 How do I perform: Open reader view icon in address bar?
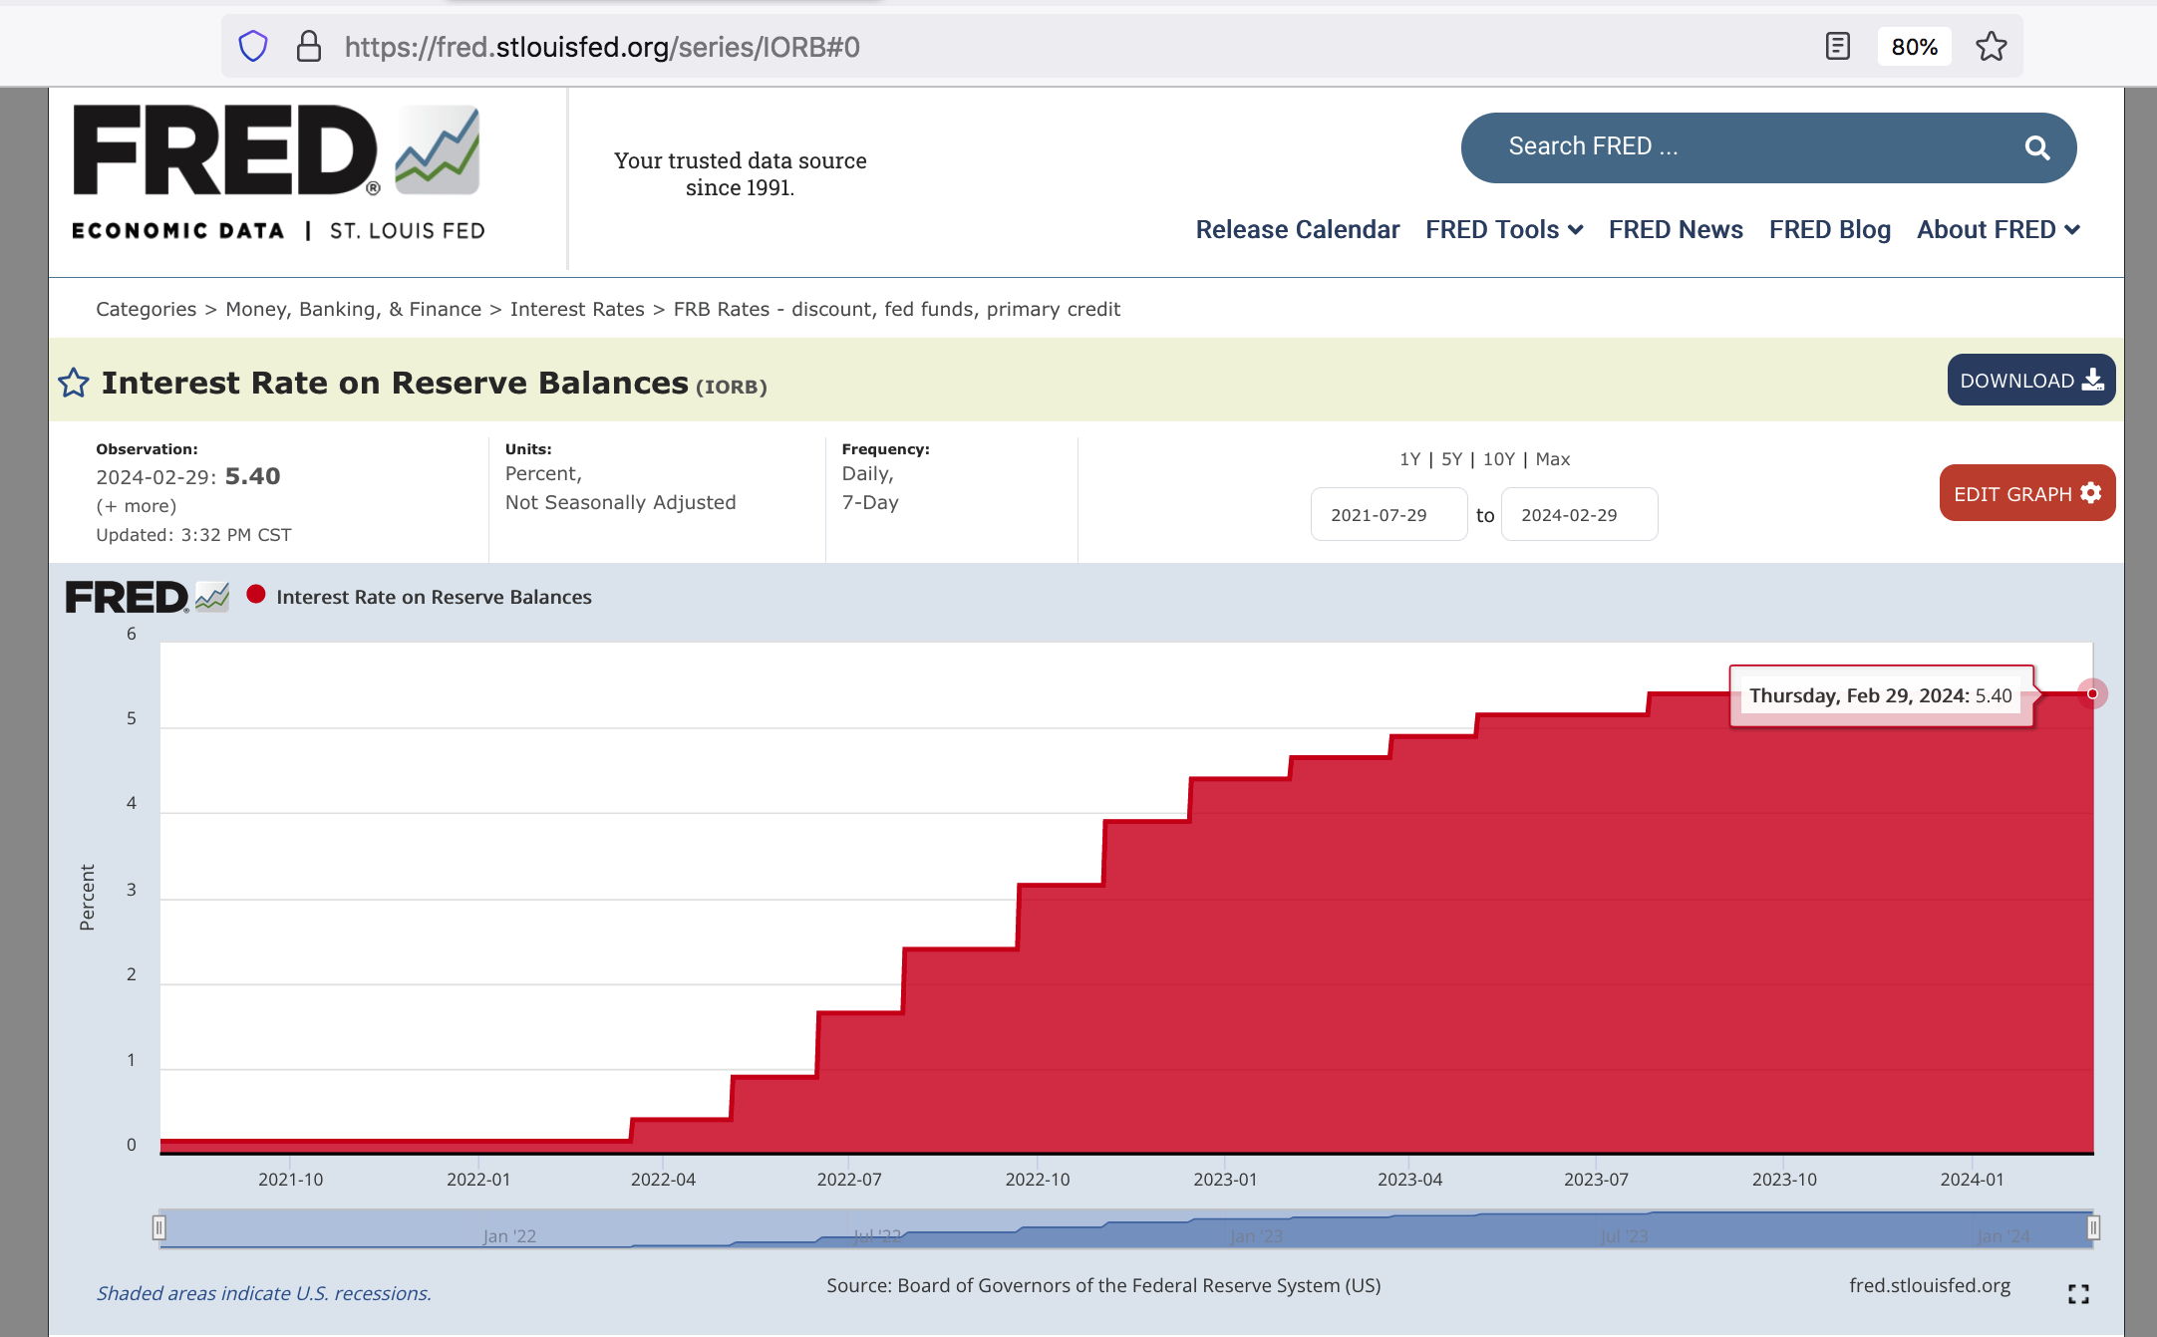pyautogui.click(x=1837, y=47)
